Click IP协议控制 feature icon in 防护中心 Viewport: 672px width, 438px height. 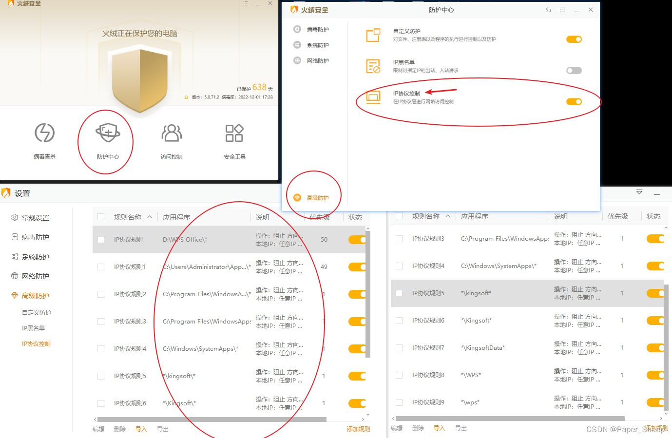(x=373, y=97)
